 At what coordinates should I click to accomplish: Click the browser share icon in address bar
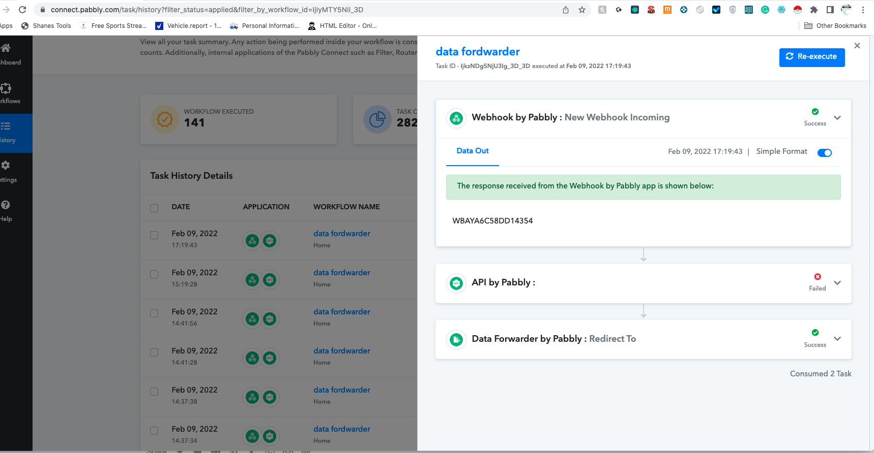coord(566,10)
